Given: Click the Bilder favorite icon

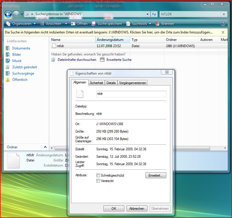Looking at the screenshot, I should [x=8, y=55].
